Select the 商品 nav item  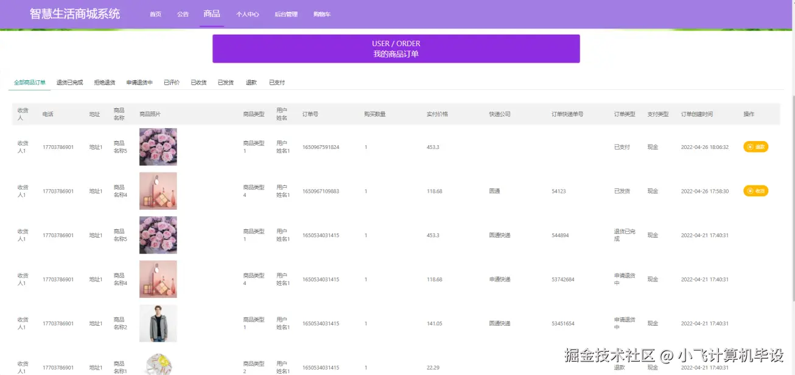click(212, 13)
